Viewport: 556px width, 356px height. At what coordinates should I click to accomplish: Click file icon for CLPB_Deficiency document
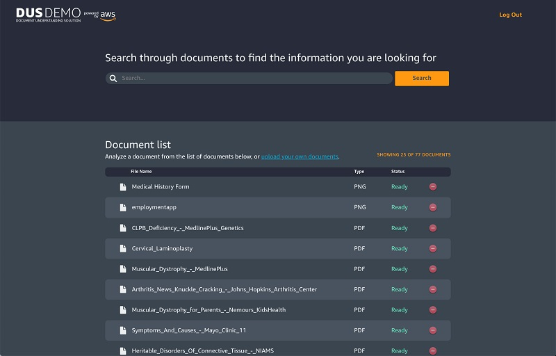click(x=123, y=228)
